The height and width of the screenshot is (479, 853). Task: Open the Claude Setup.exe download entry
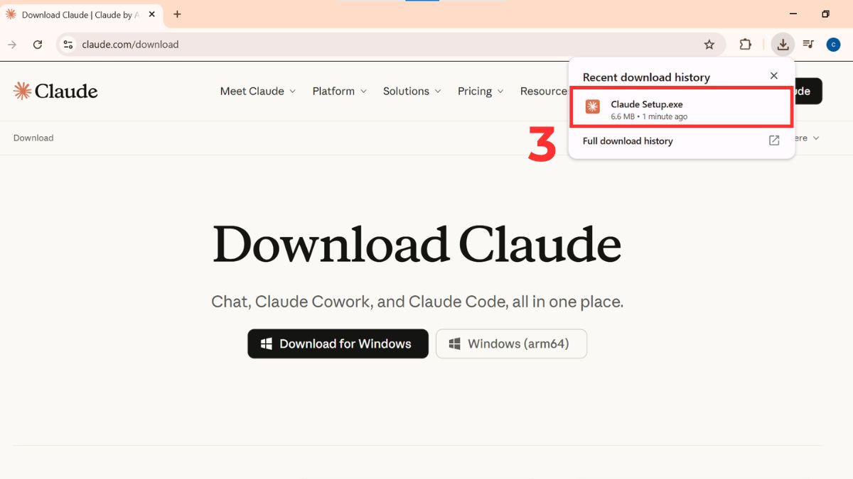click(x=682, y=108)
